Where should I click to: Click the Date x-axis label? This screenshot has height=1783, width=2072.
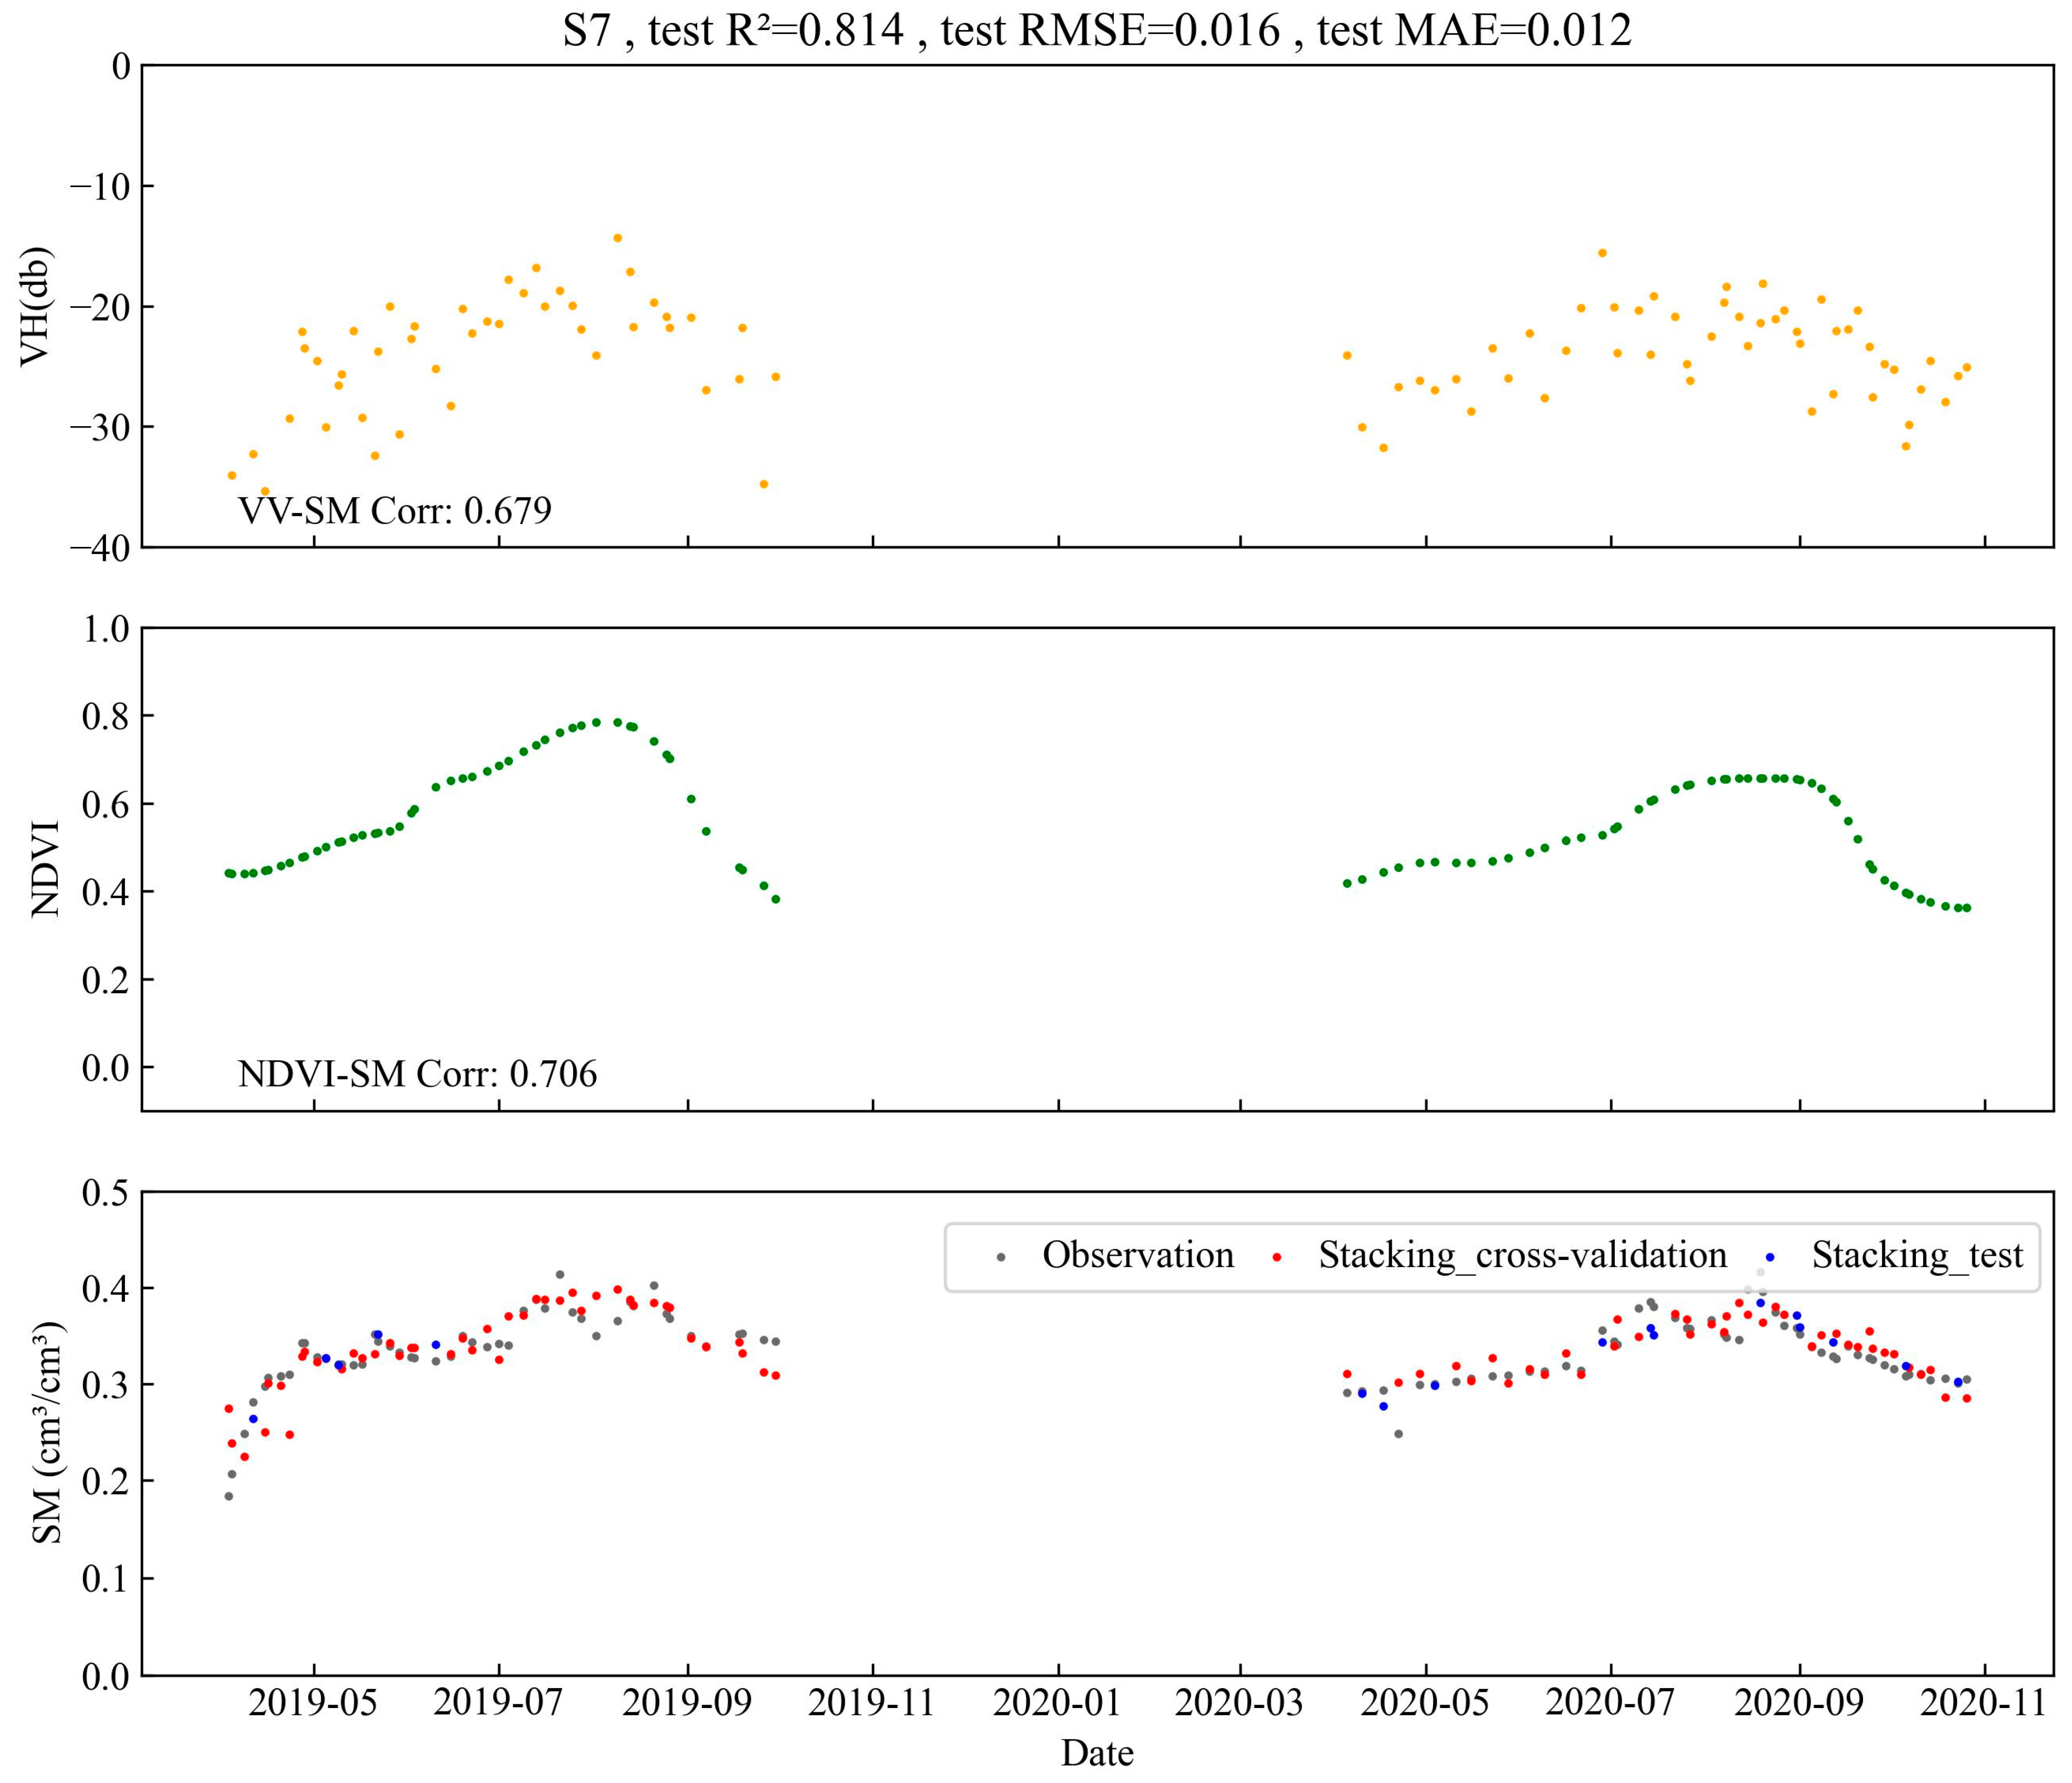(x=1097, y=1752)
